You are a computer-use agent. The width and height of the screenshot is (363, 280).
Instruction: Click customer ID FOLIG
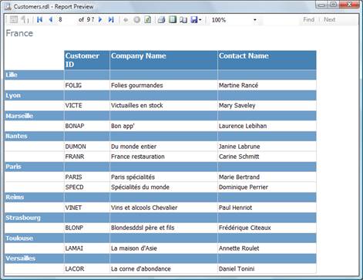(x=73, y=86)
